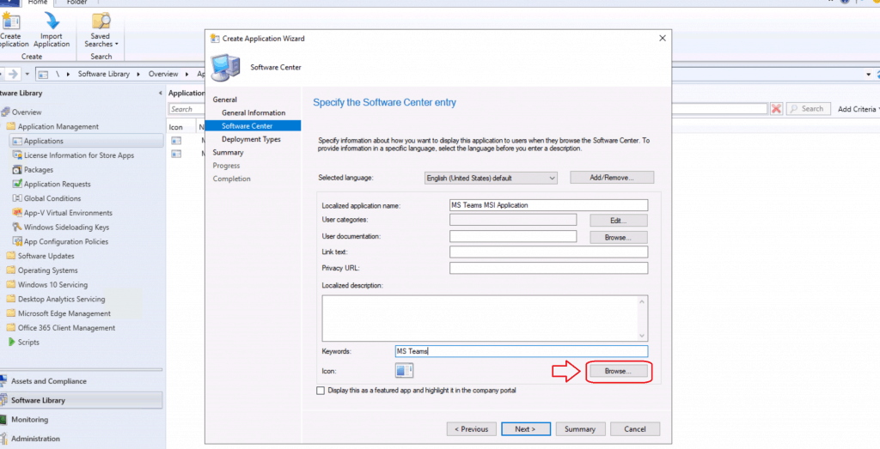Select License Information for Store Apps icon

[17, 155]
